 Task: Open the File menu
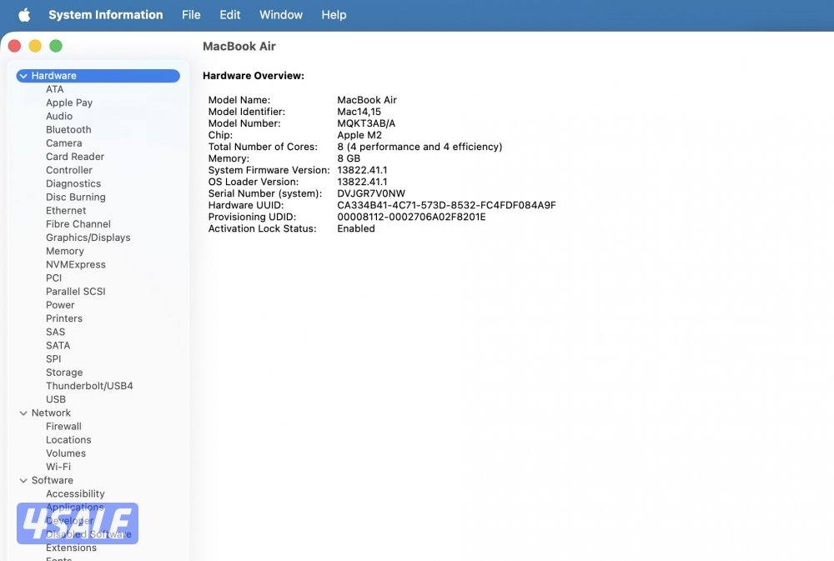191,14
